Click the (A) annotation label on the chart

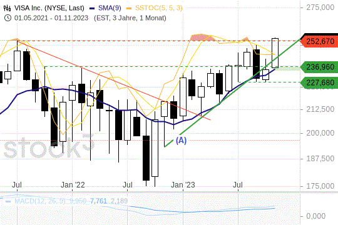[x=181, y=141]
